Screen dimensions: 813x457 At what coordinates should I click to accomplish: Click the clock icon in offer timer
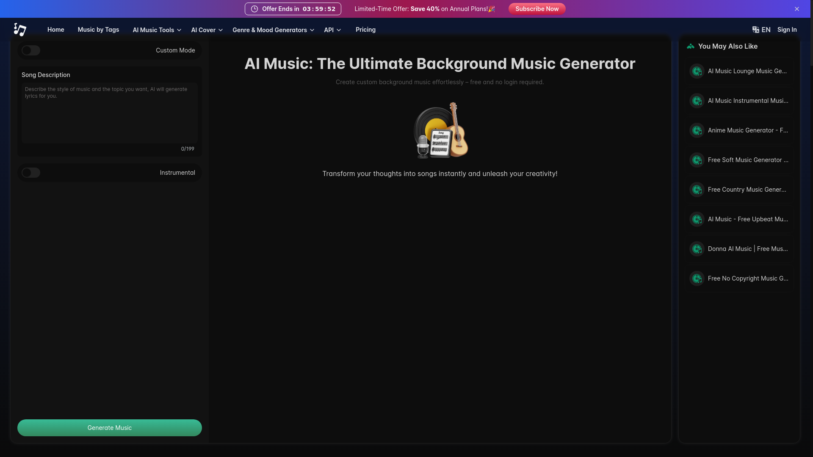(x=254, y=9)
